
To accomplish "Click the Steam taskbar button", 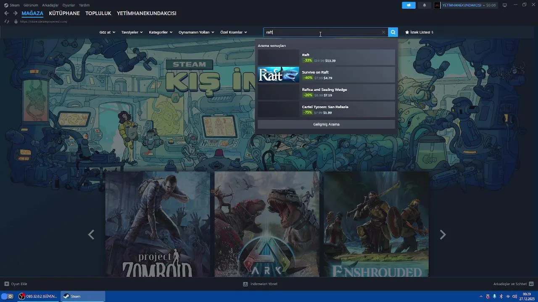I will click(x=83, y=296).
